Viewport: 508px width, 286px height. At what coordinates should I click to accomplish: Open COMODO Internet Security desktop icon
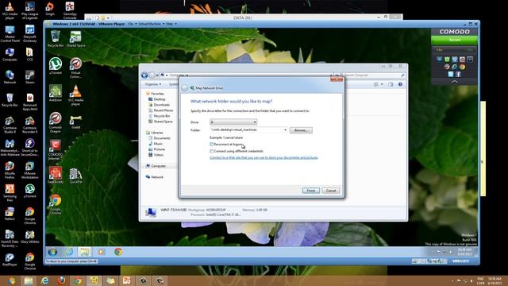(x=56, y=149)
